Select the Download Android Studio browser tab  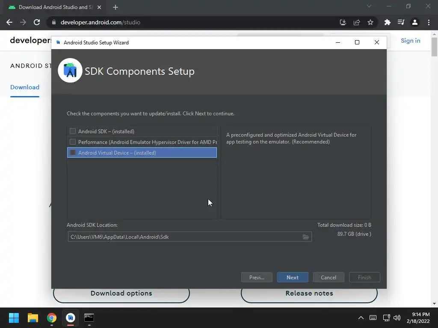click(55, 7)
